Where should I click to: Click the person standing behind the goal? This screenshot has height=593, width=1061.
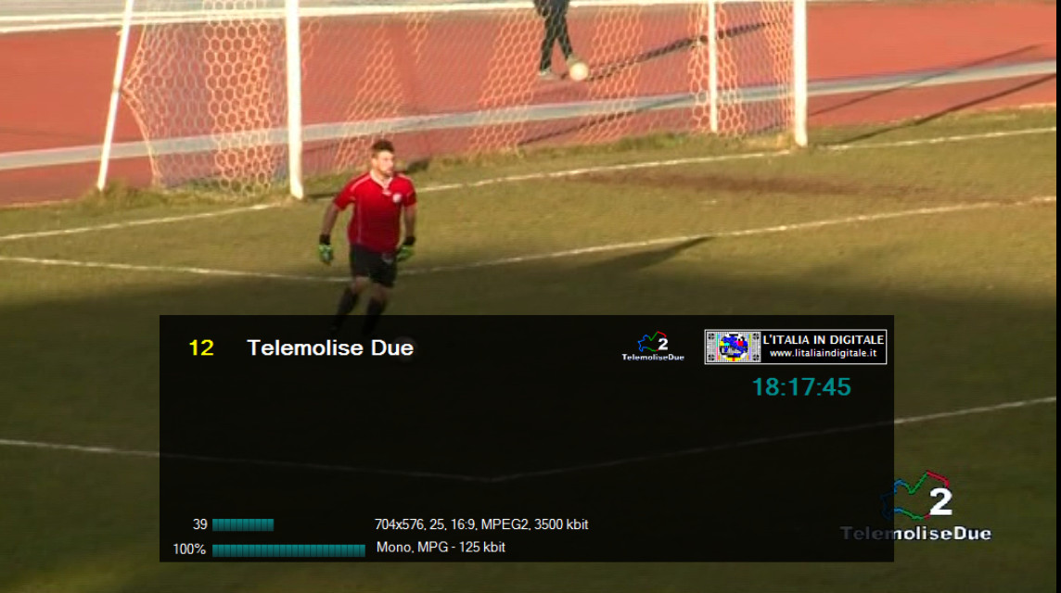tap(555, 36)
